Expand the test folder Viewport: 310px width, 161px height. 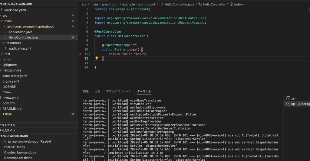click(x=7, y=54)
